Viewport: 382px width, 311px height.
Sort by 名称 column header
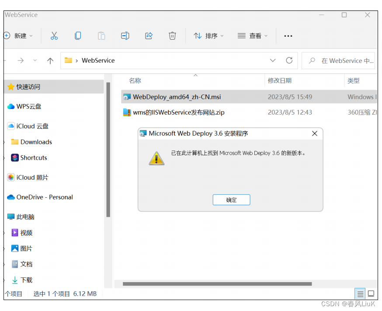[x=135, y=80]
